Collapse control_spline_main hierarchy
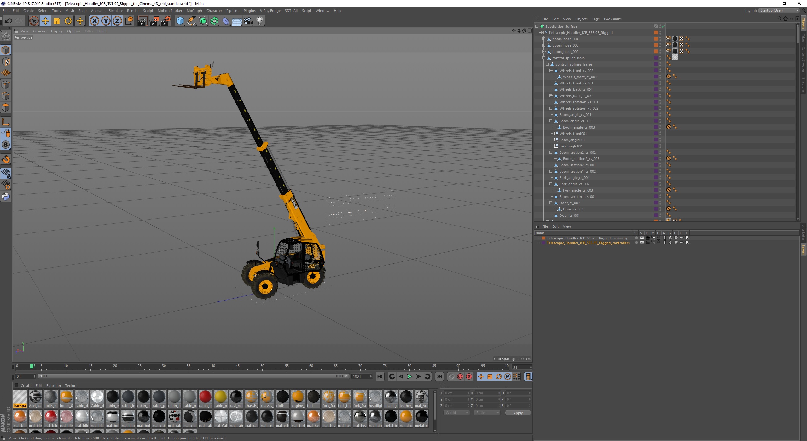Screen dimensions: 807x441 click(543, 58)
